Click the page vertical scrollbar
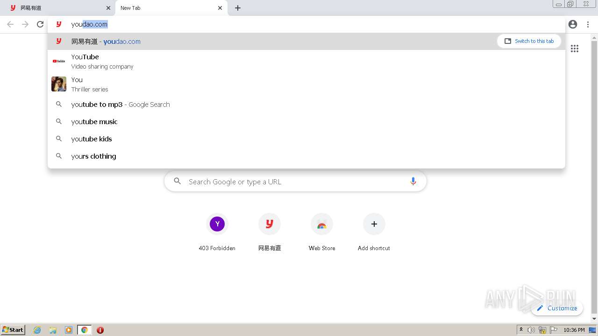598x336 pixels. coord(594,178)
